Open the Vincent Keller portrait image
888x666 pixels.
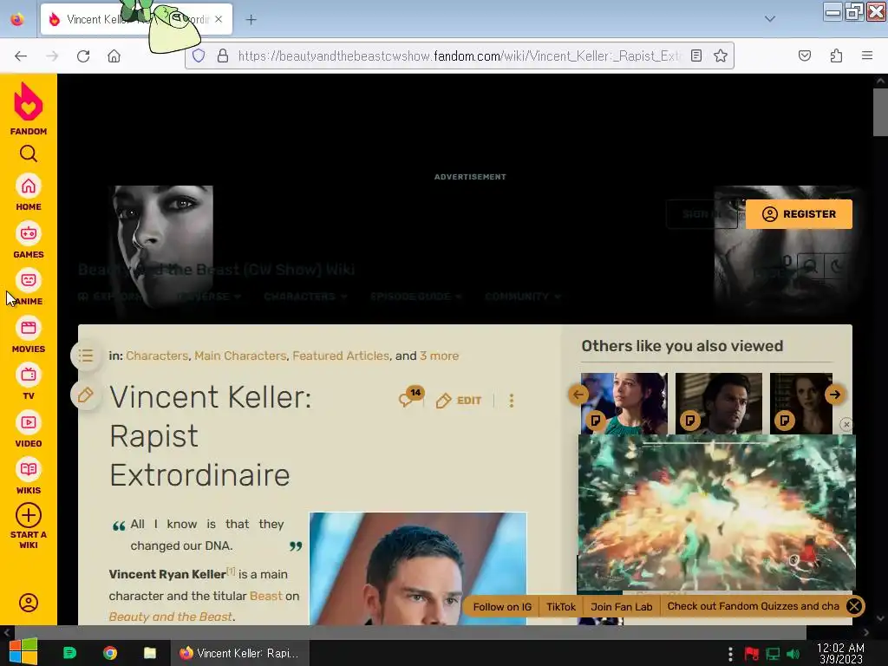click(x=418, y=569)
